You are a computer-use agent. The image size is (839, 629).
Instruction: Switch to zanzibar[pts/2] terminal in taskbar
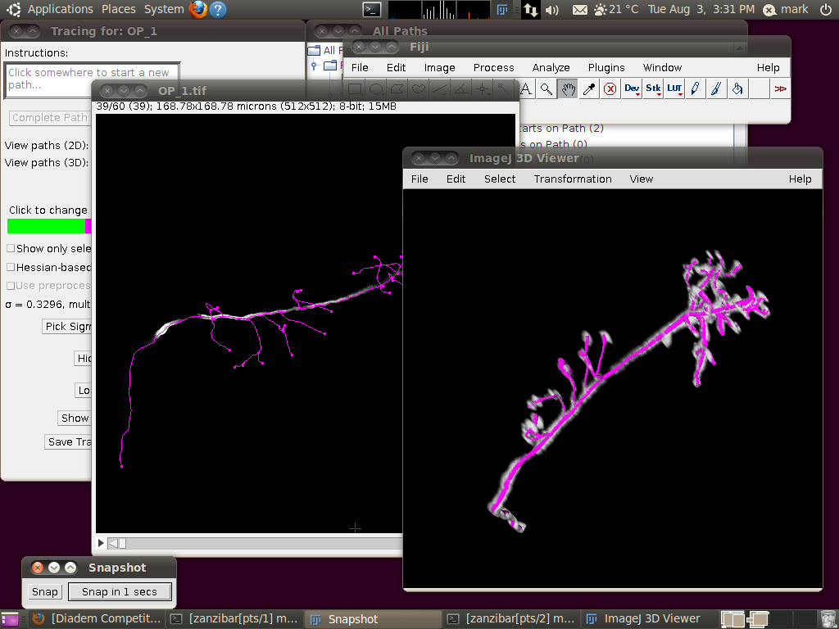click(511, 619)
